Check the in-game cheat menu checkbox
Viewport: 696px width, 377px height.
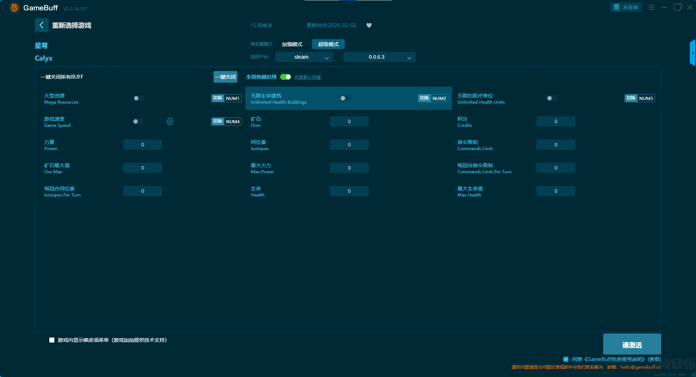52,340
